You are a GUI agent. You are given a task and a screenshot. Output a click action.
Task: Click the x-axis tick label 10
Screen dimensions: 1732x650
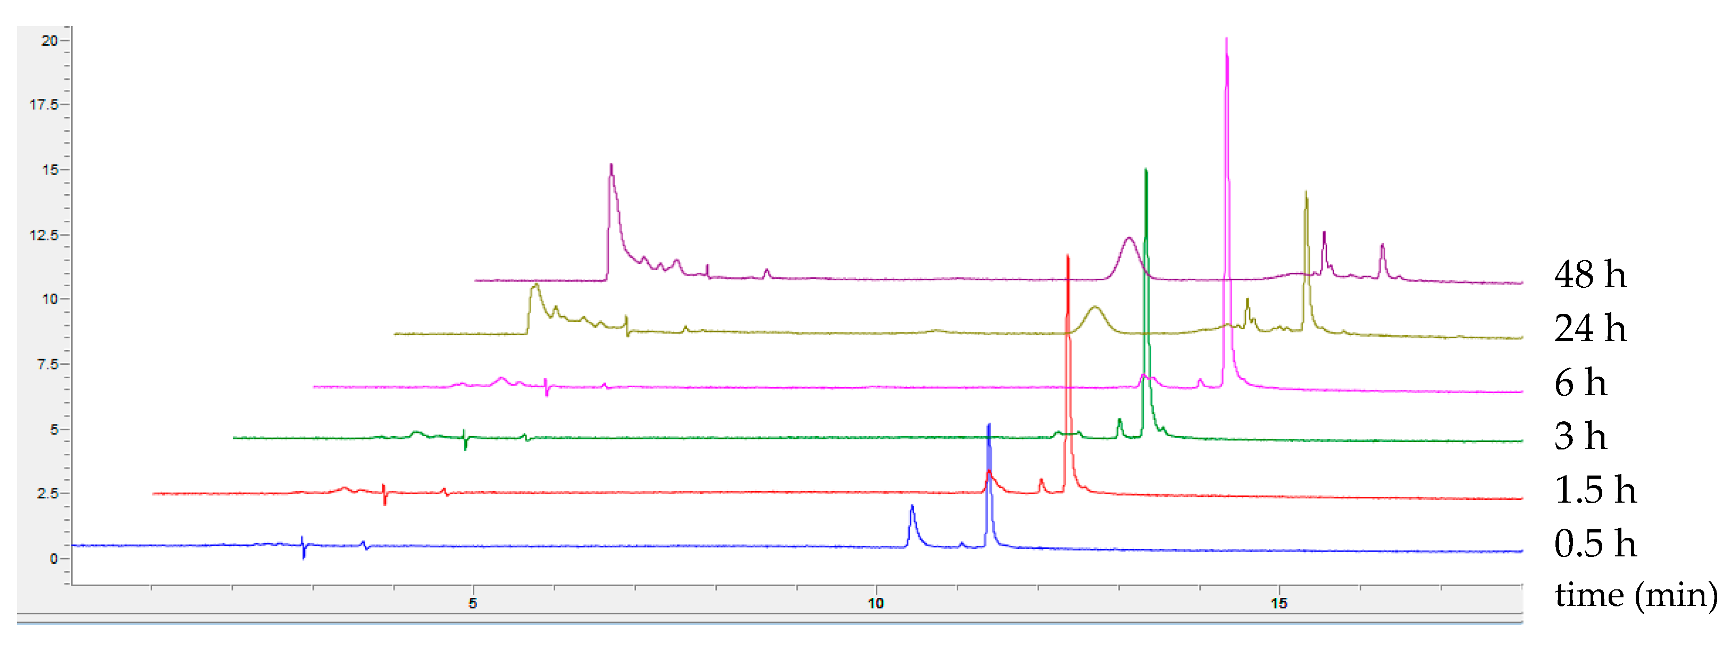(875, 603)
